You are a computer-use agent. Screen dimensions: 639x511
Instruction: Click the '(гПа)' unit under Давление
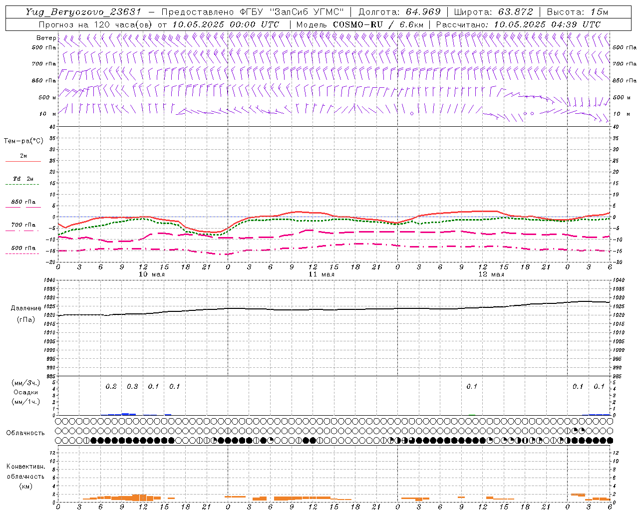point(25,320)
